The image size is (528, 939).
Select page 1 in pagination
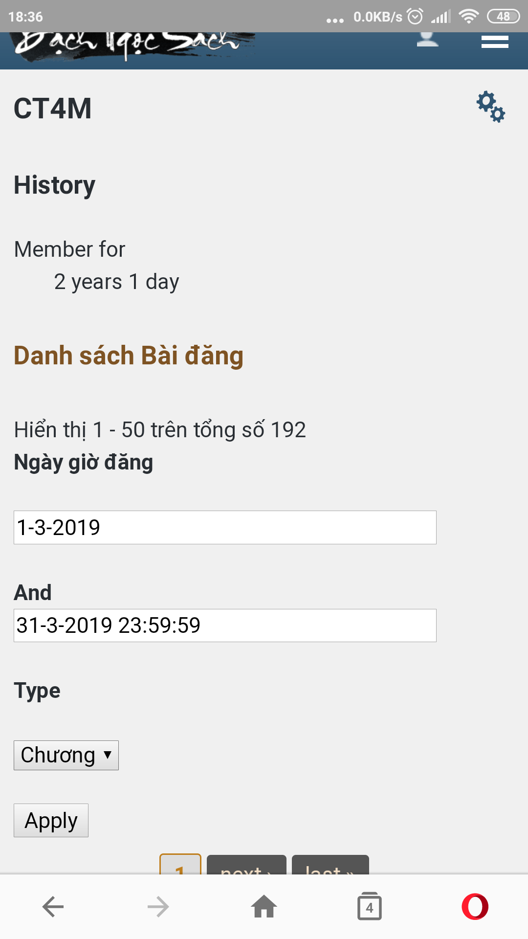click(x=181, y=871)
